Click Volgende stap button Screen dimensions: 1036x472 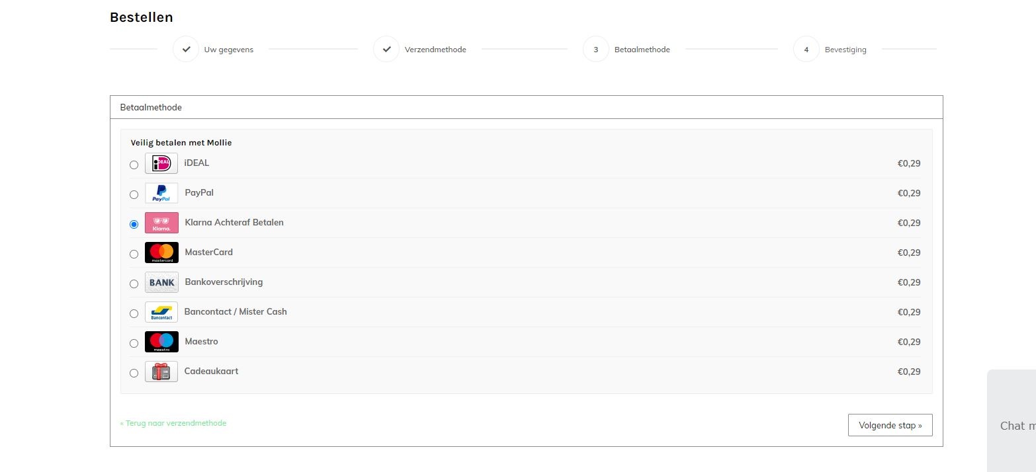pos(890,425)
